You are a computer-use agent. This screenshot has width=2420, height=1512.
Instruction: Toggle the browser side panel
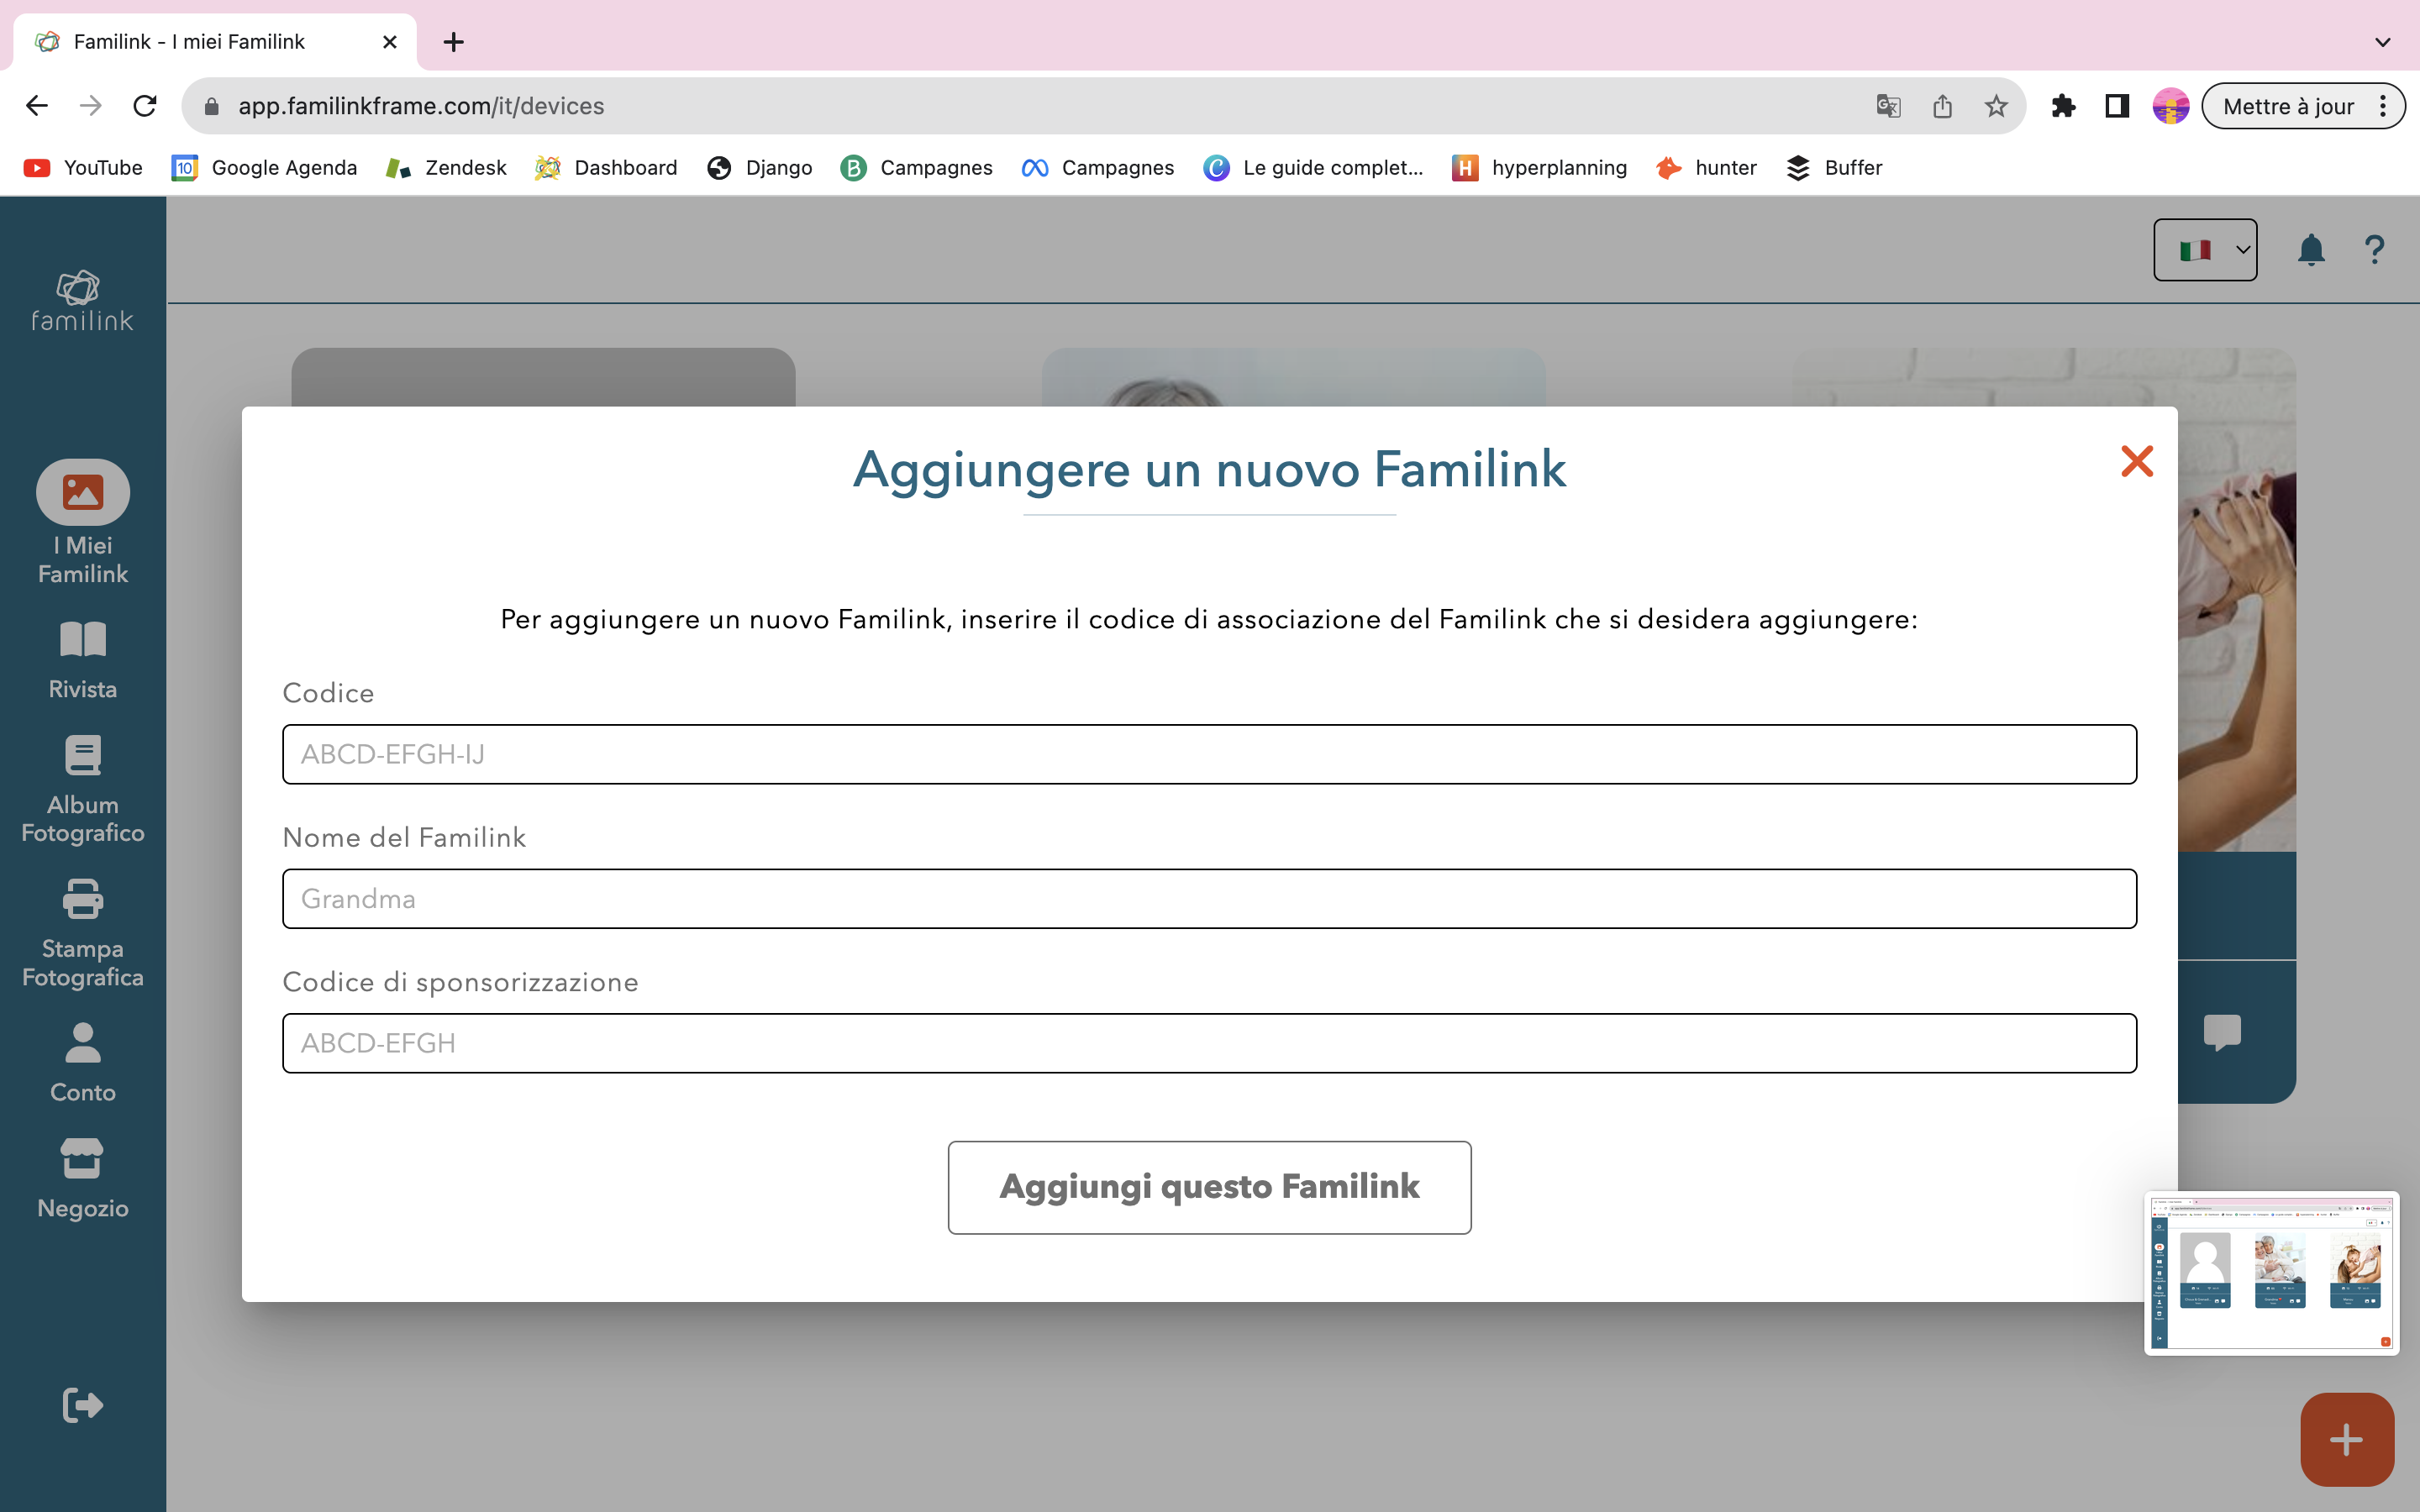point(2117,106)
